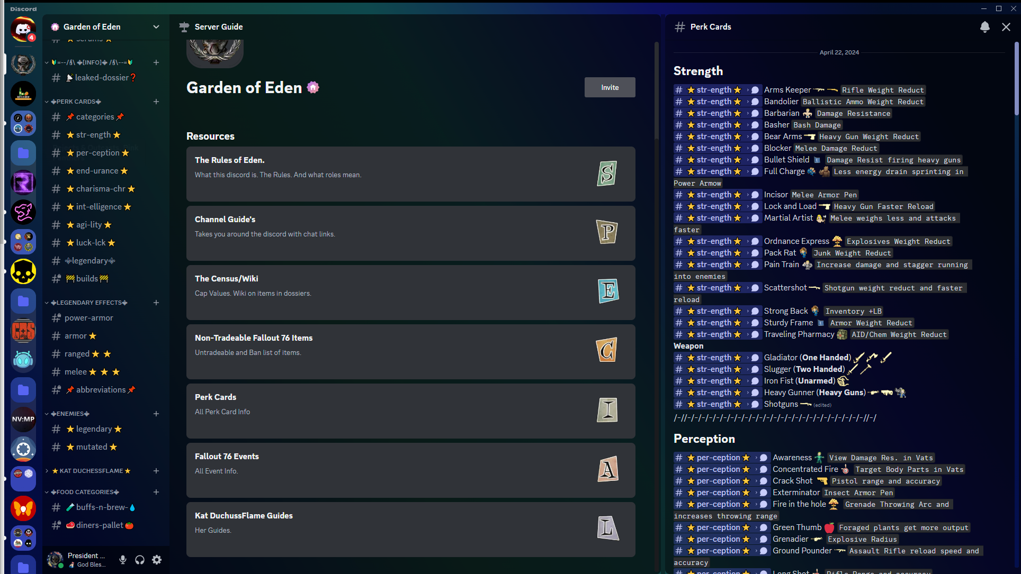Select the str-ength channel in sidebar

105,135
